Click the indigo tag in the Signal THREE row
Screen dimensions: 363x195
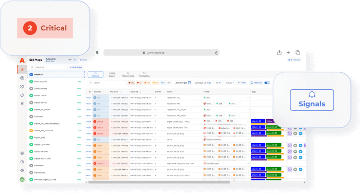pos(270,121)
